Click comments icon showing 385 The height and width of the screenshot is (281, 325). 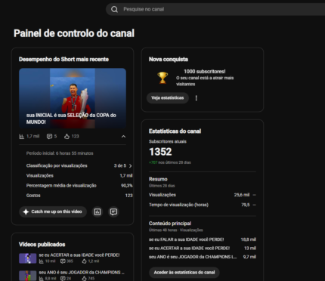[63, 261]
